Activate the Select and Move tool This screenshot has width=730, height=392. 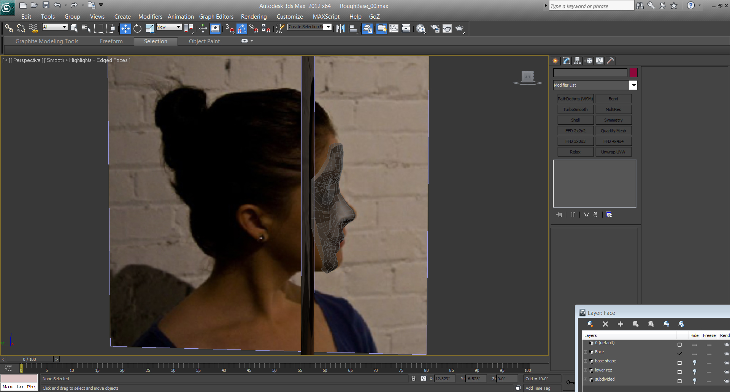pyautogui.click(x=125, y=28)
